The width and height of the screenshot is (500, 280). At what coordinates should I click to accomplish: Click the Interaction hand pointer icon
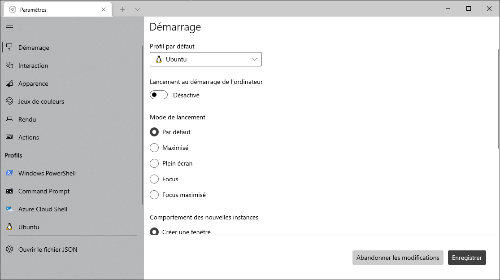pyautogui.click(x=9, y=65)
